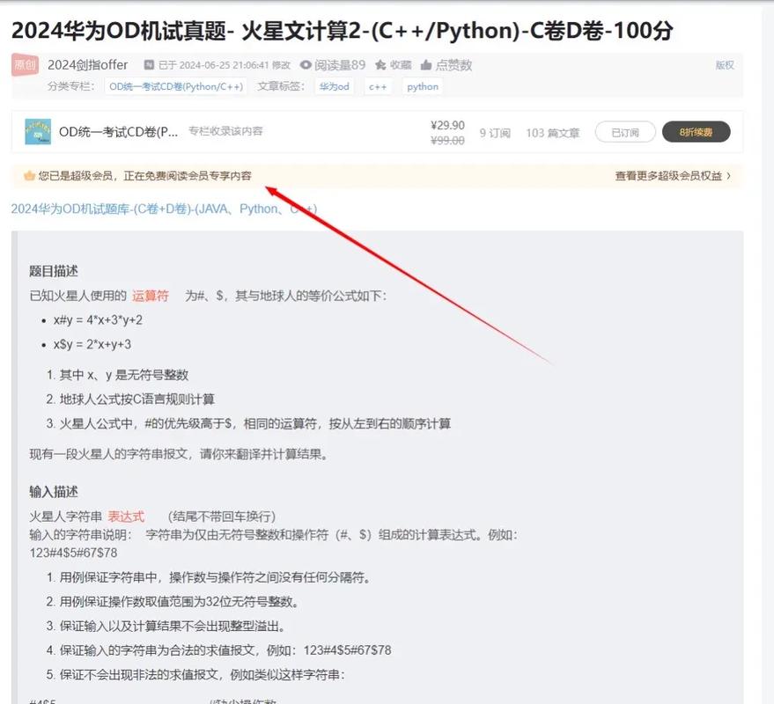
Task: Click the price ¥29.90
Action: pos(447,125)
